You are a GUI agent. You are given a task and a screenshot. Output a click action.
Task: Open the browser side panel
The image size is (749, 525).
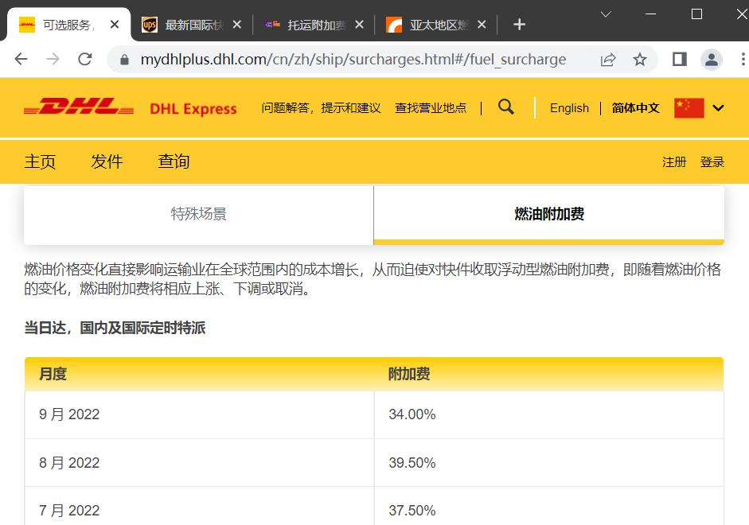pyautogui.click(x=679, y=60)
